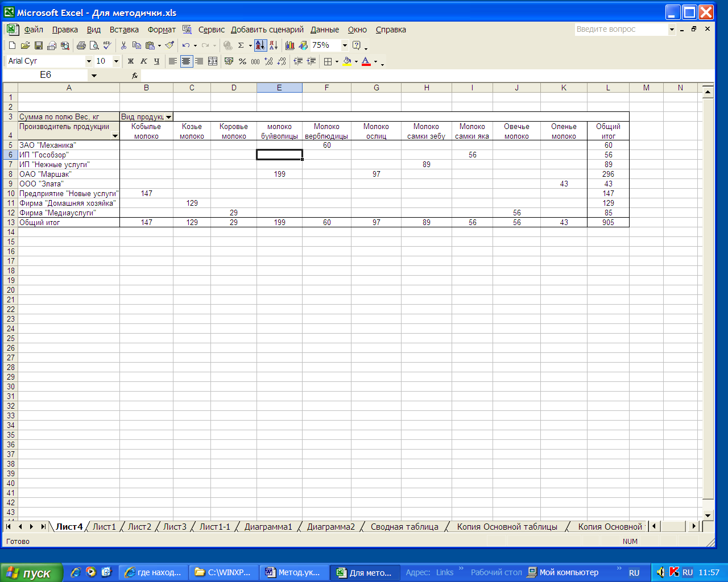Open the Данные menu
Image resolution: width=728 pixels, height=582 pixels.
[x=325, y=30]
